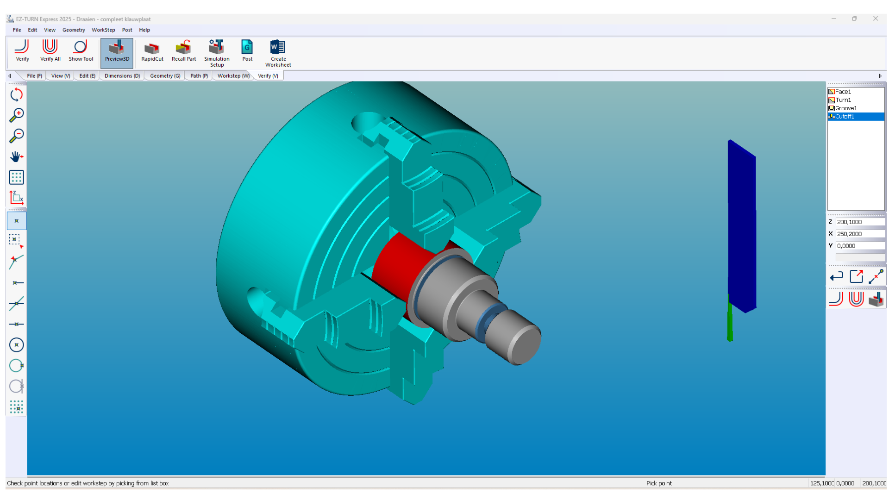Select the rotate view tool in the sidebar
Image resolution: width=889 pixels, height=500 pixels.
[17, 94]
